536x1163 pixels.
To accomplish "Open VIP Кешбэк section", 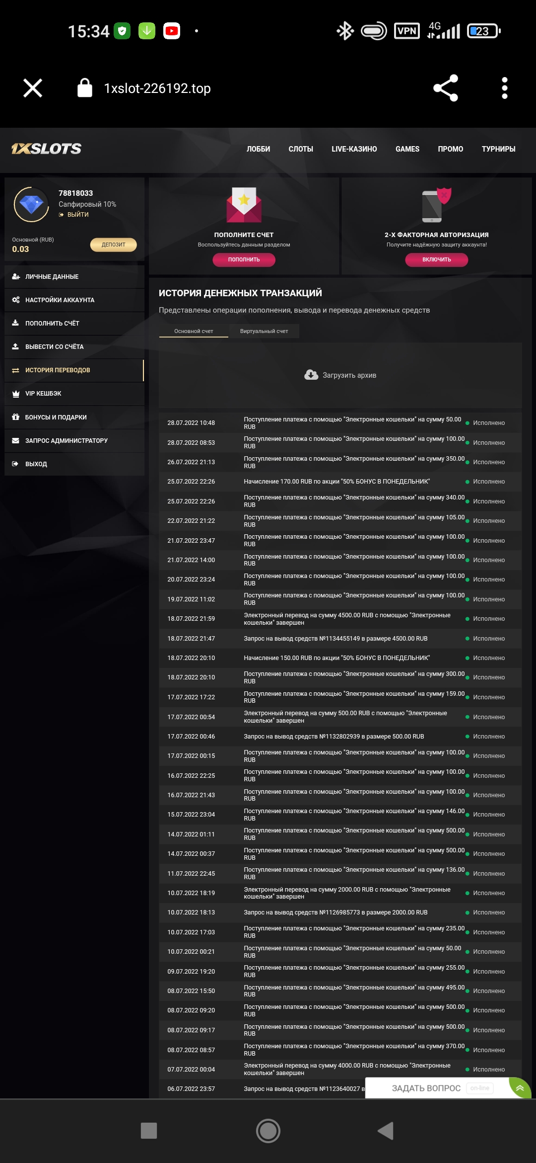I will [43, 394].
